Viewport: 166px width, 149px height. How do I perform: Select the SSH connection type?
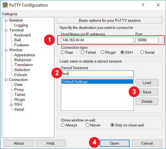[122, 52]
